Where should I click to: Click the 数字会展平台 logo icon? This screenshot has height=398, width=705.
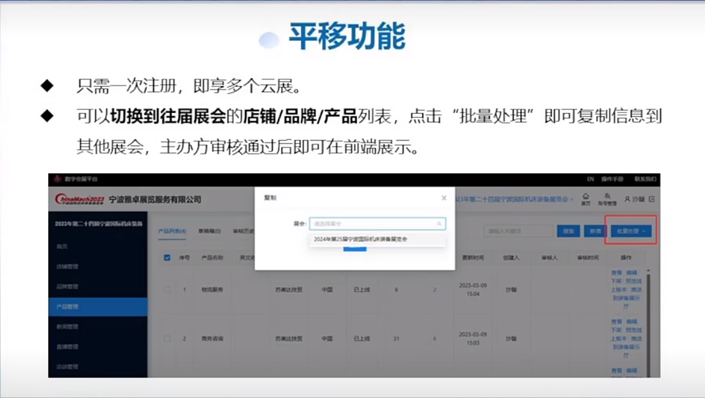(57, 179)
